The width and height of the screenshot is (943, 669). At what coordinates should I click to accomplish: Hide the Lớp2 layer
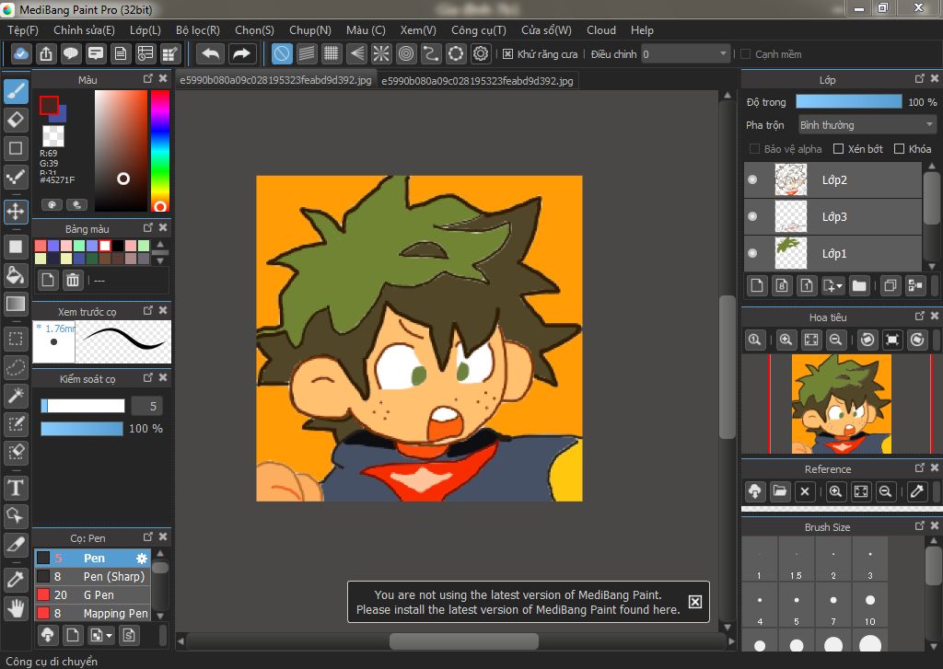coord(752,179)
